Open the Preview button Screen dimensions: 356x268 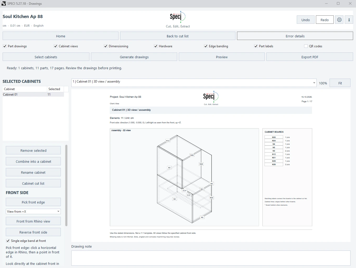point(222,57)
